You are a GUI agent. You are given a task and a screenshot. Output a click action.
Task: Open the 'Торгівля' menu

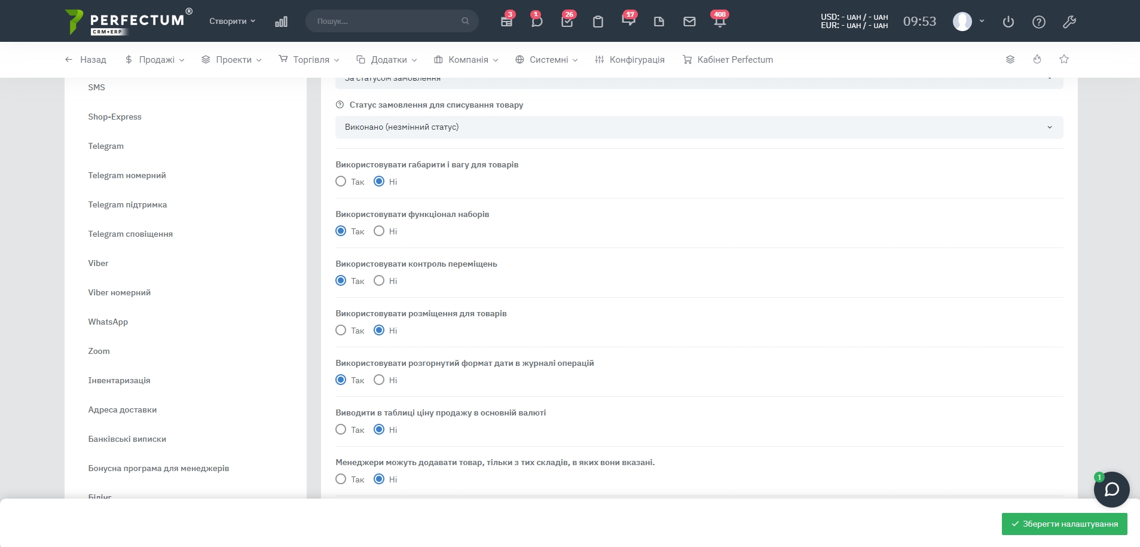coord(309,60)
